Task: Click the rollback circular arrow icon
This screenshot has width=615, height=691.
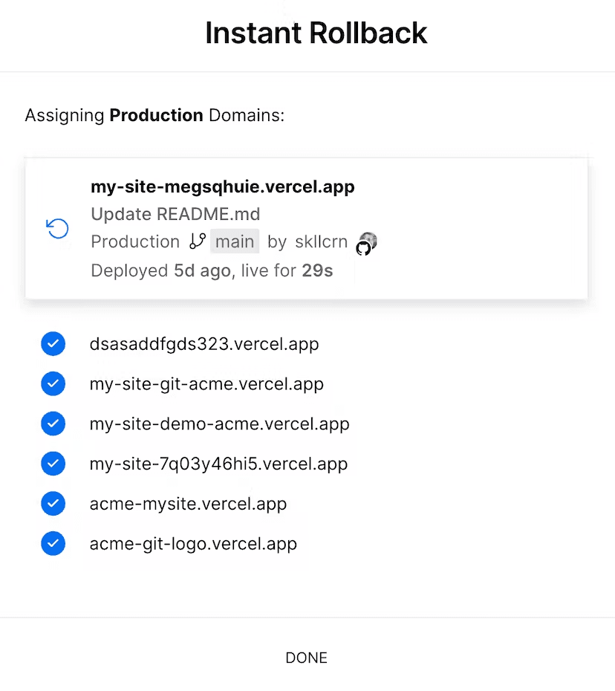Action: [57, 229]
